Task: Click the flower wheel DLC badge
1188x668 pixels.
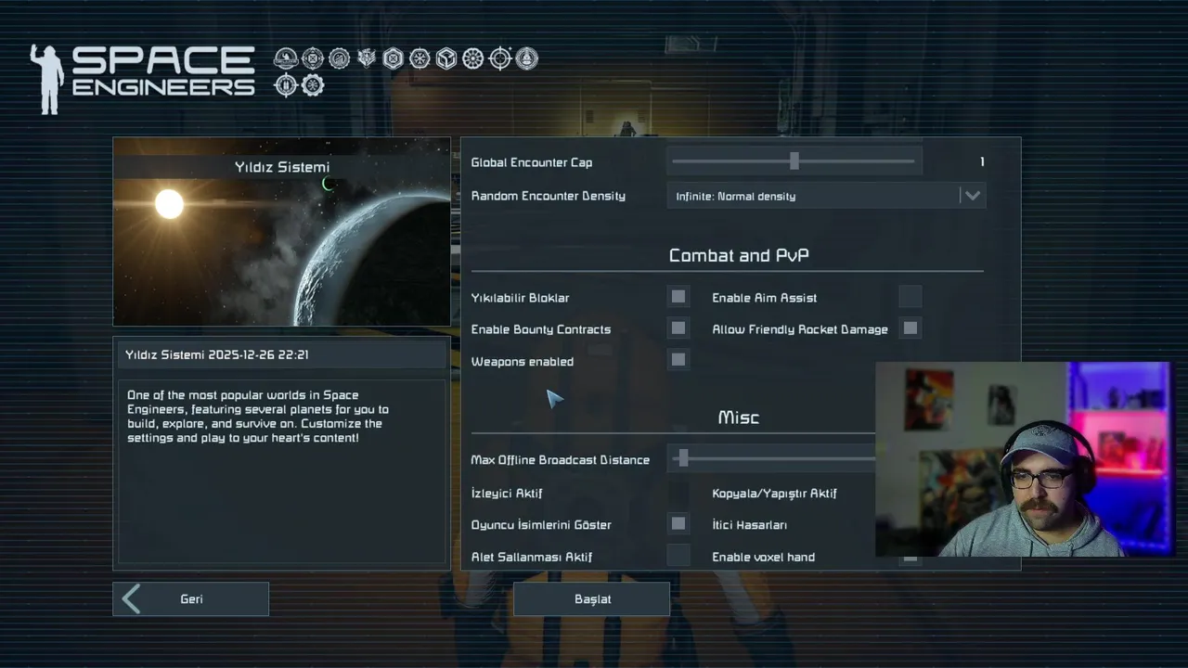Action: pyautogui.click(x=472, y=58)
